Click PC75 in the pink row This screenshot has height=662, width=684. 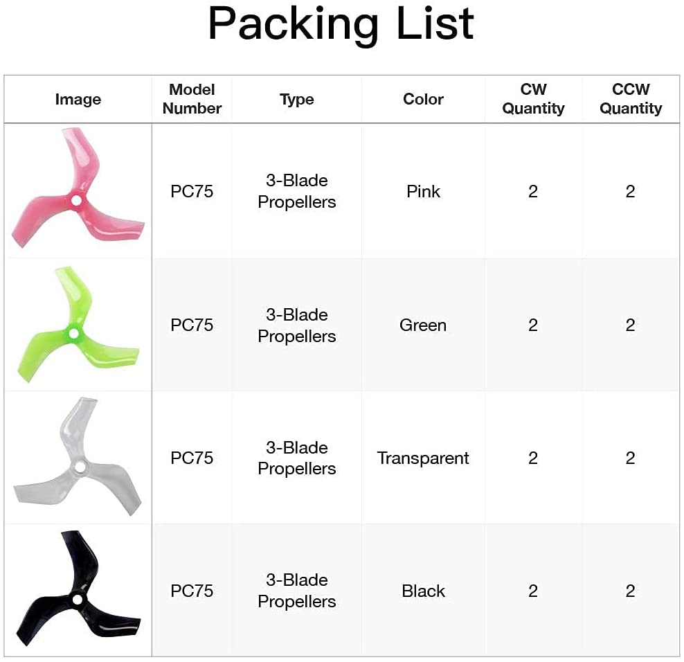coord(192,191)
